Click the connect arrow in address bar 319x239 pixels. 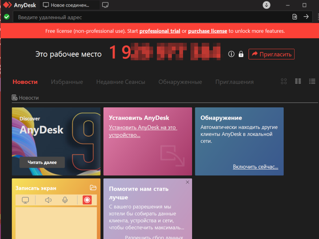click(306, 17)
